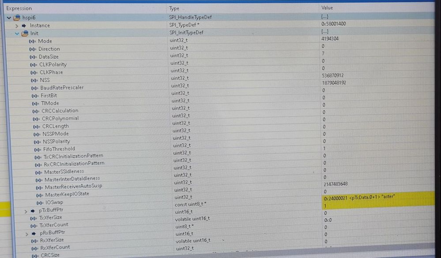
Task: Click the Instance pointer arrow icon
Action: 24,26
